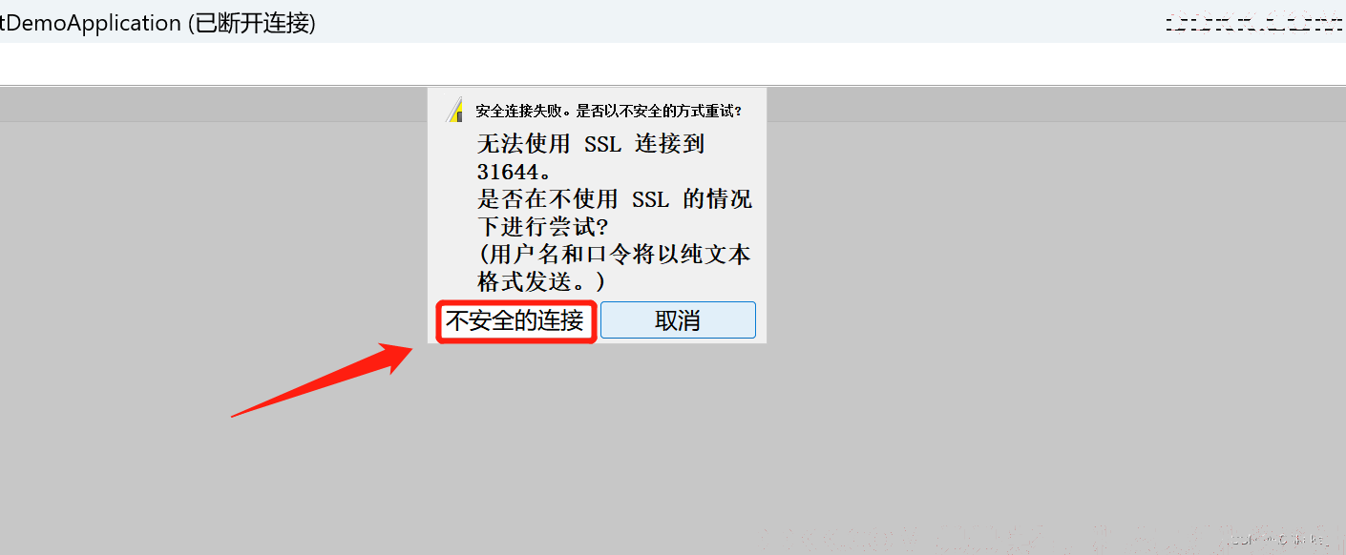The image size is (1346, 555).
Task: Cancel the retry with 取消 button
Action: 678,320
